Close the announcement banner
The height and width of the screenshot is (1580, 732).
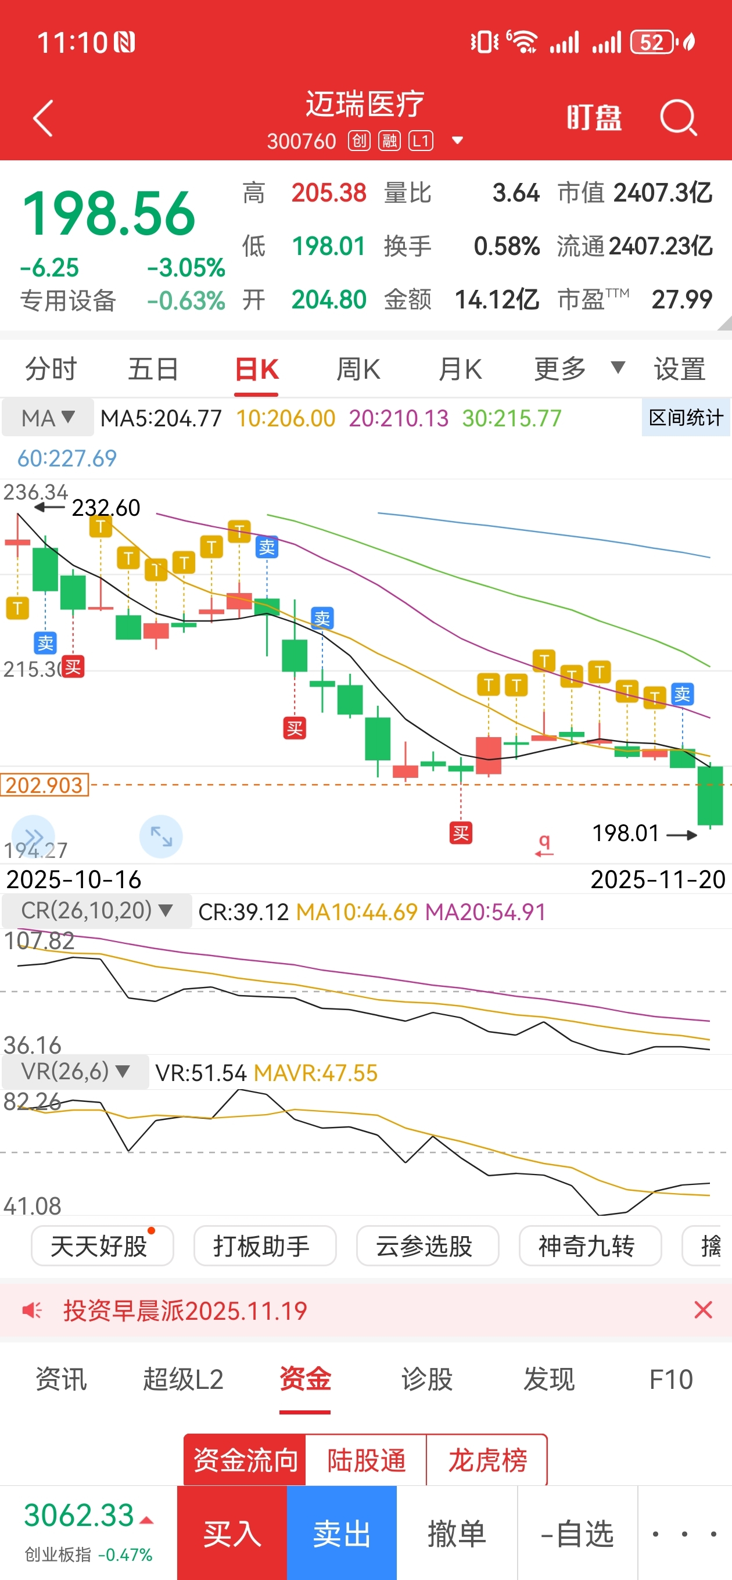(703, 1309)
